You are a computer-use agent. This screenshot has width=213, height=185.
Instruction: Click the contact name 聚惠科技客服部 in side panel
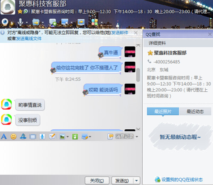point(170,53)
